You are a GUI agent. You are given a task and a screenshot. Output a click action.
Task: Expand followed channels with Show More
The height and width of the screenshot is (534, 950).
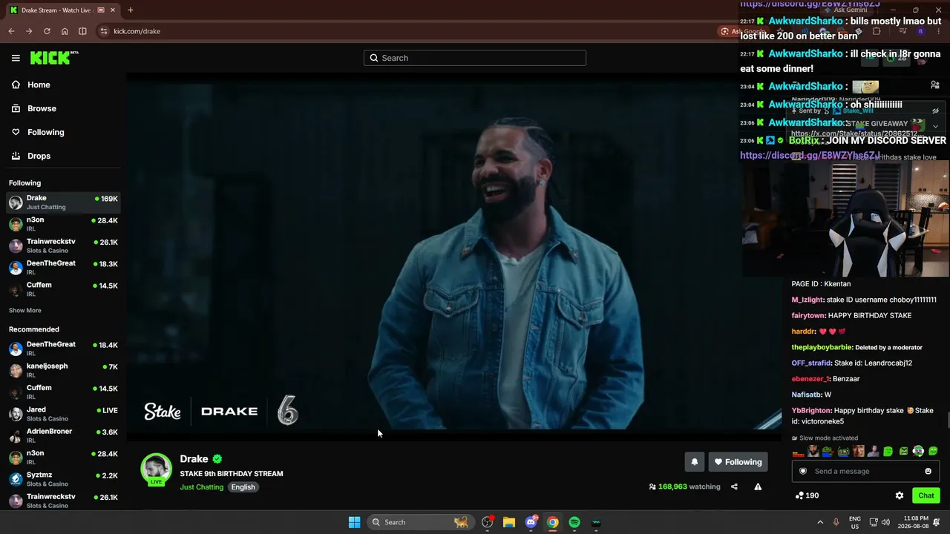coord(25,310)
